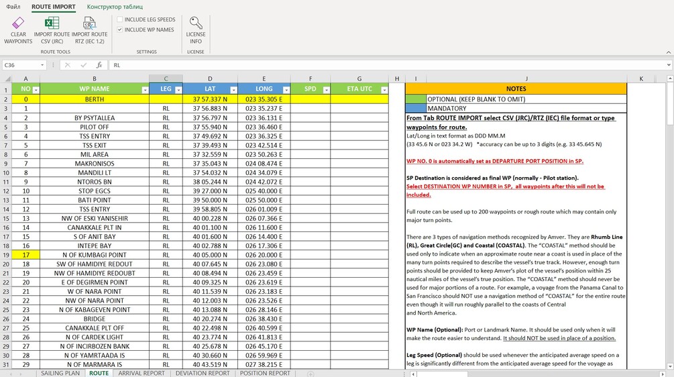
Task: Click the BRIDGE waypoint cell
Action: click(x=95, y=319)
